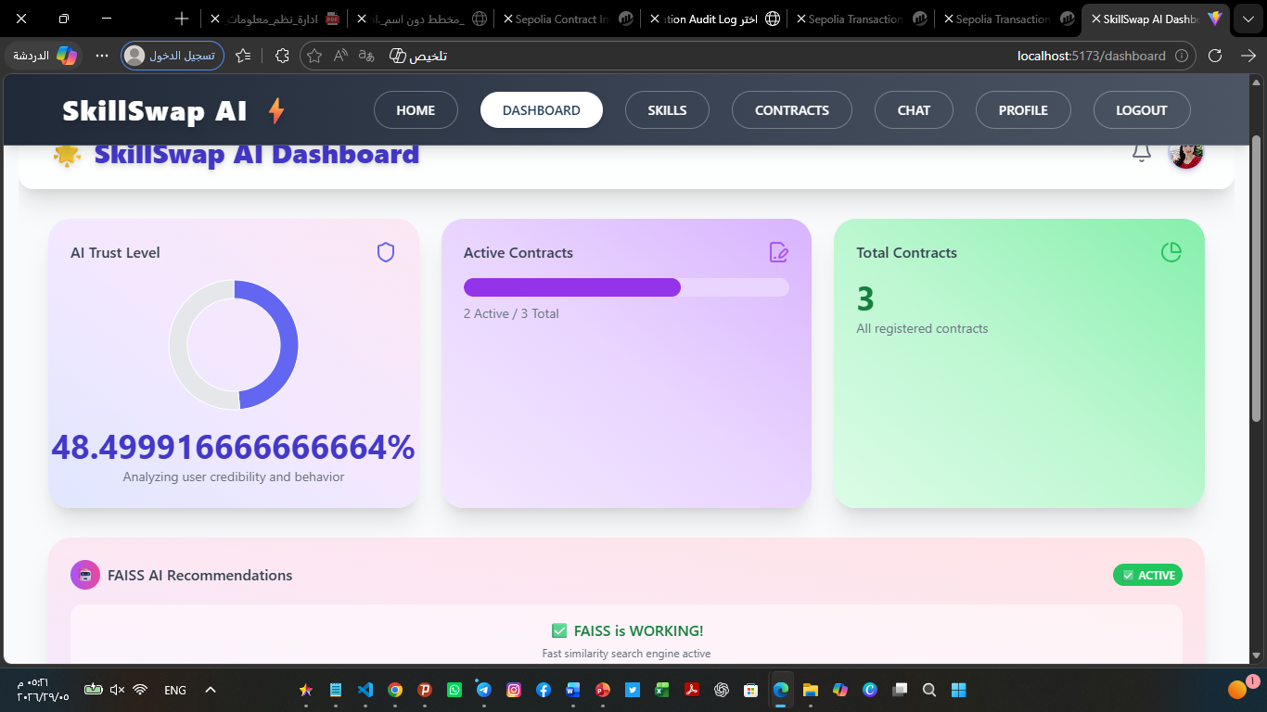This screenshot has width=1267, height=712.
Task: Click the edit-document icon on the Active Contracts card
Action: click(779, 252)
